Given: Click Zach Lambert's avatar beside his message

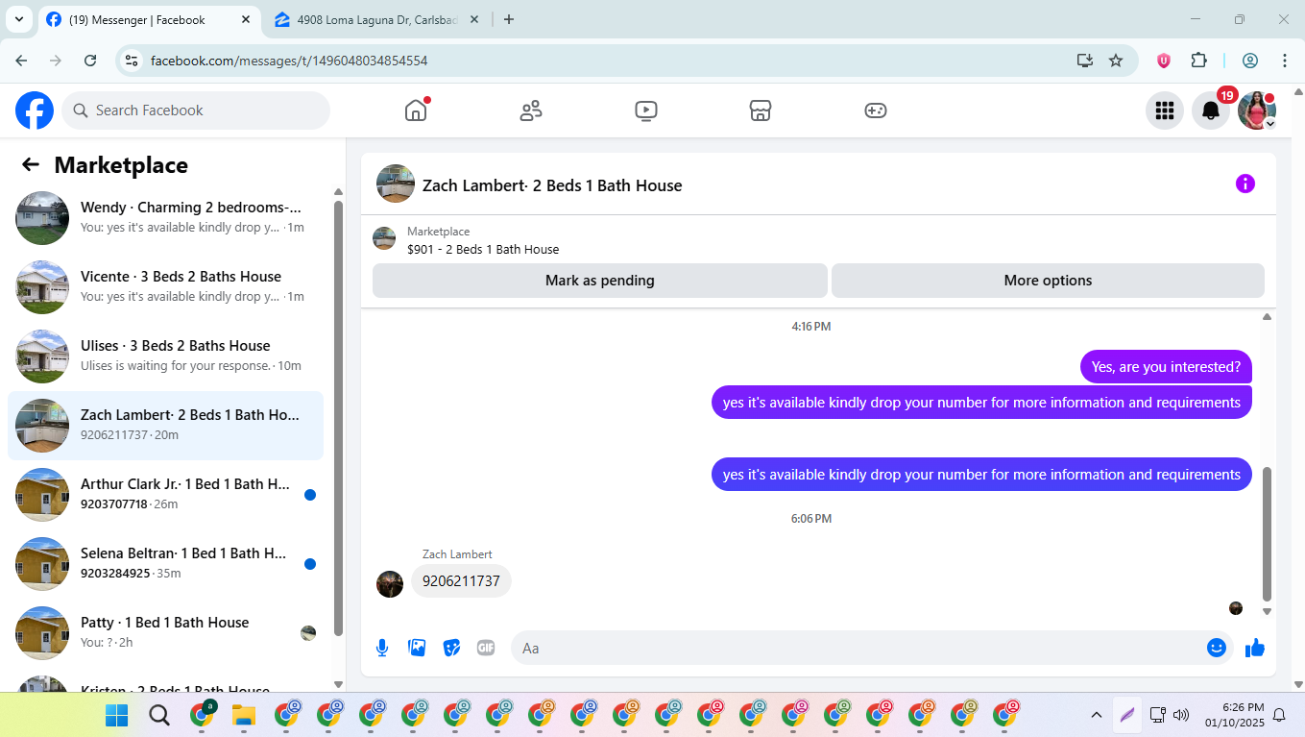Looking at the screenshot, I should click(390, 583).
